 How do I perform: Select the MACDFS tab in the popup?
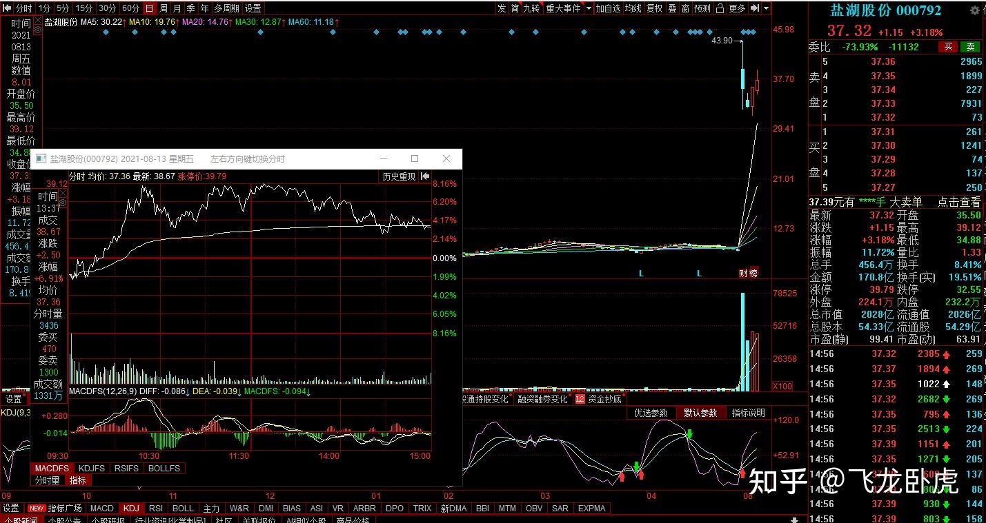coord(52,469)
